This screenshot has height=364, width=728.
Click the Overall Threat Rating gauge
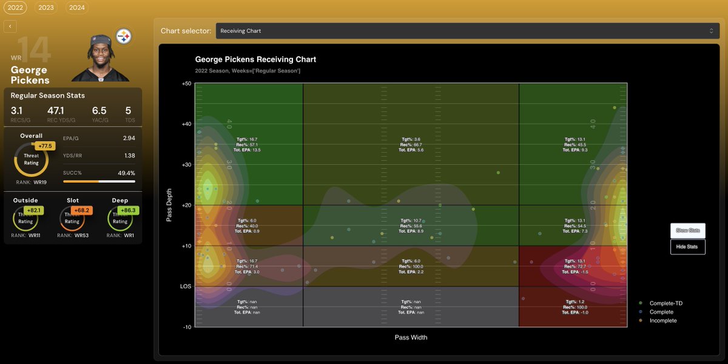point(32,159)
